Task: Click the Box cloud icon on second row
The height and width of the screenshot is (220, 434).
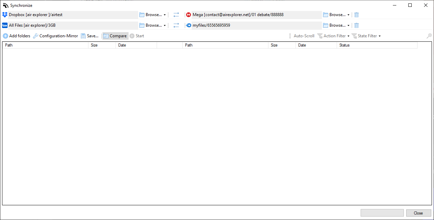Action: [4, 25]
